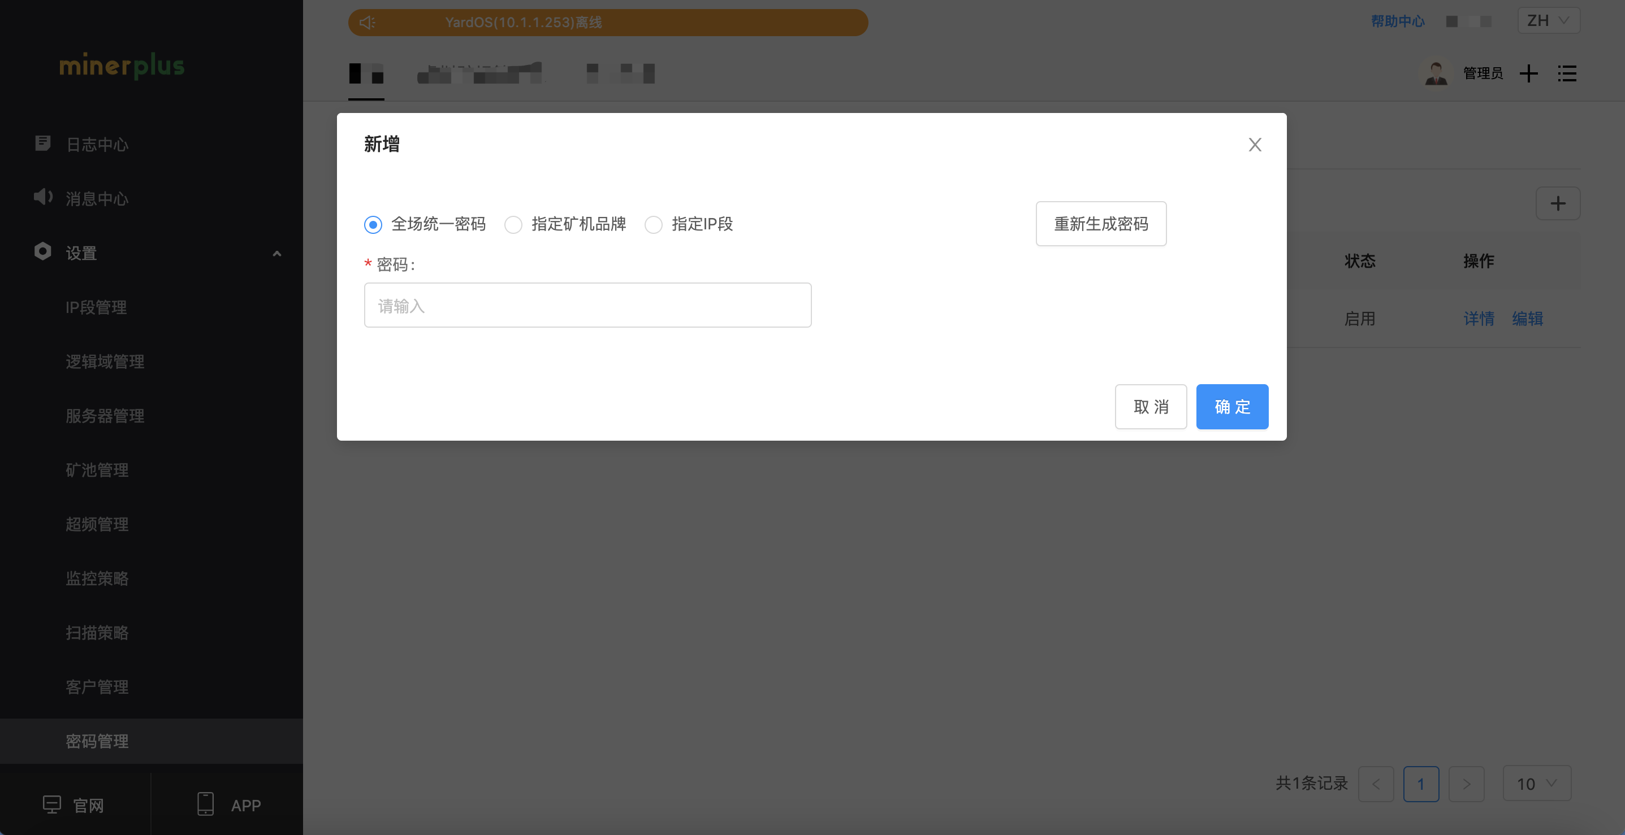Click the 官网 monitor icon

(x=51, y=804)
